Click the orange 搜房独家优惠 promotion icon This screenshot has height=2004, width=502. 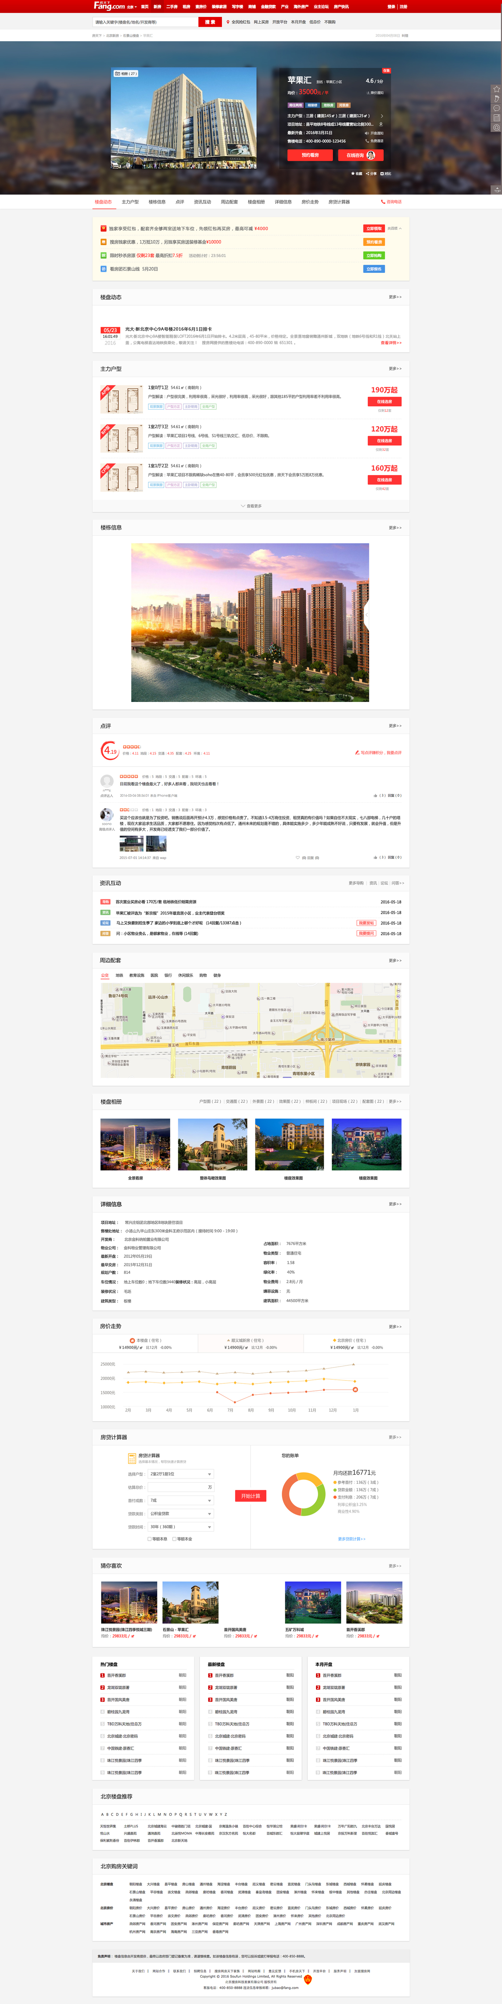[x=103, y=242]
